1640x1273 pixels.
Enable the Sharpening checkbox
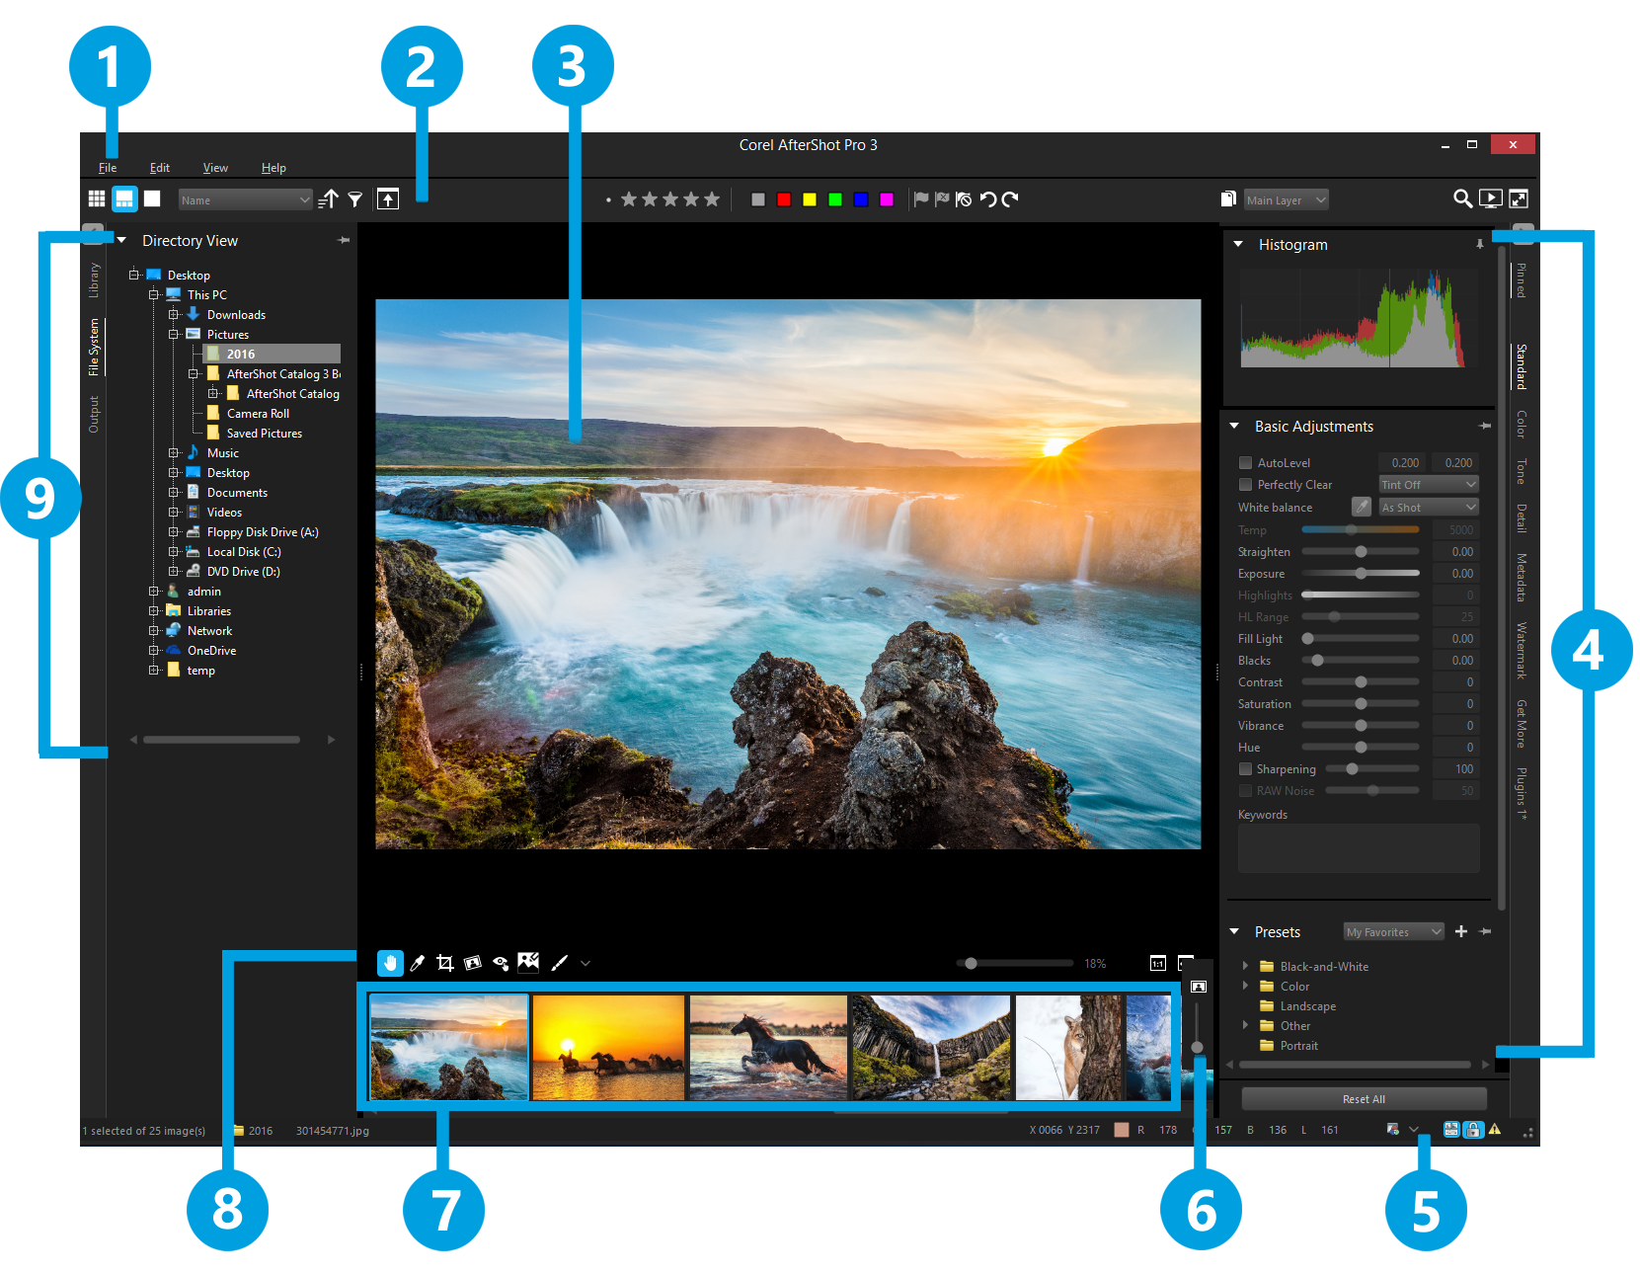click(x=1245, y=768)
